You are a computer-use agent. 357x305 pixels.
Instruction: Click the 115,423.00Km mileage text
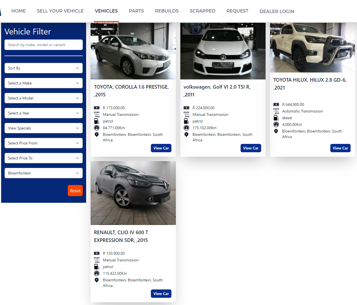click(x=115, y=273)
